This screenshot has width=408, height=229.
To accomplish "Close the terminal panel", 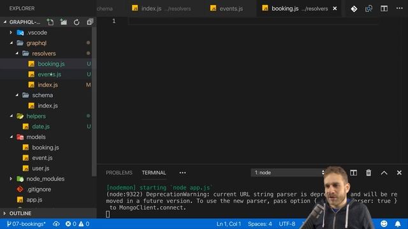I will pos(399,172).
